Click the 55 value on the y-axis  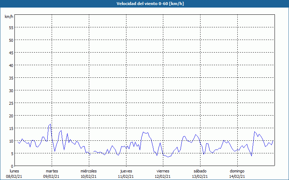[11, 28]
